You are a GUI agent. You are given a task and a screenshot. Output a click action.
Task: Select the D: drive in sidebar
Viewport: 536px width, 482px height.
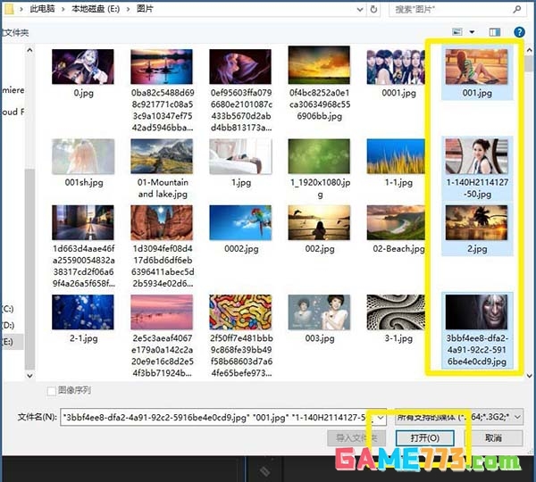[x=8, y=325]
